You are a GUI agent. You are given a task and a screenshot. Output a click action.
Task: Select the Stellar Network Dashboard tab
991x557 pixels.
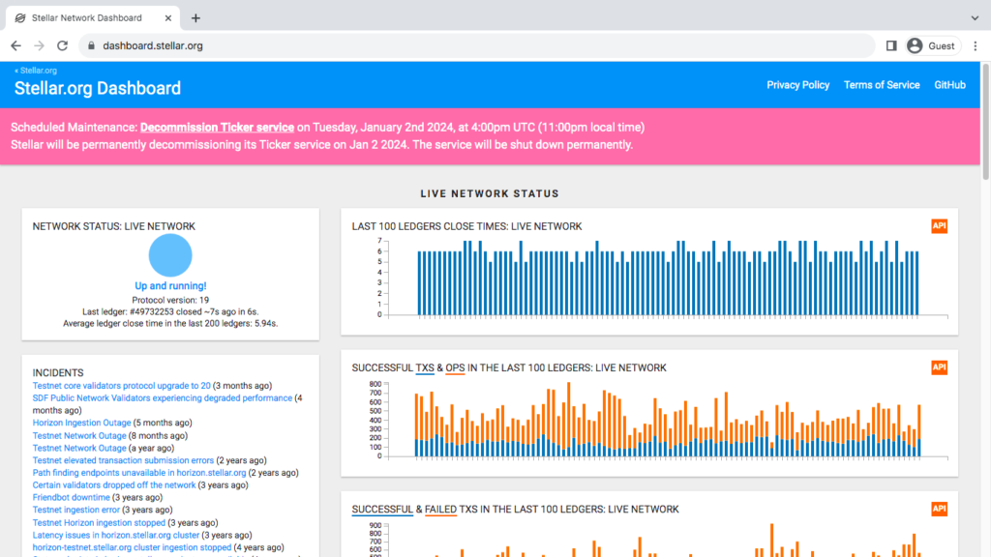tap(87, 17)
